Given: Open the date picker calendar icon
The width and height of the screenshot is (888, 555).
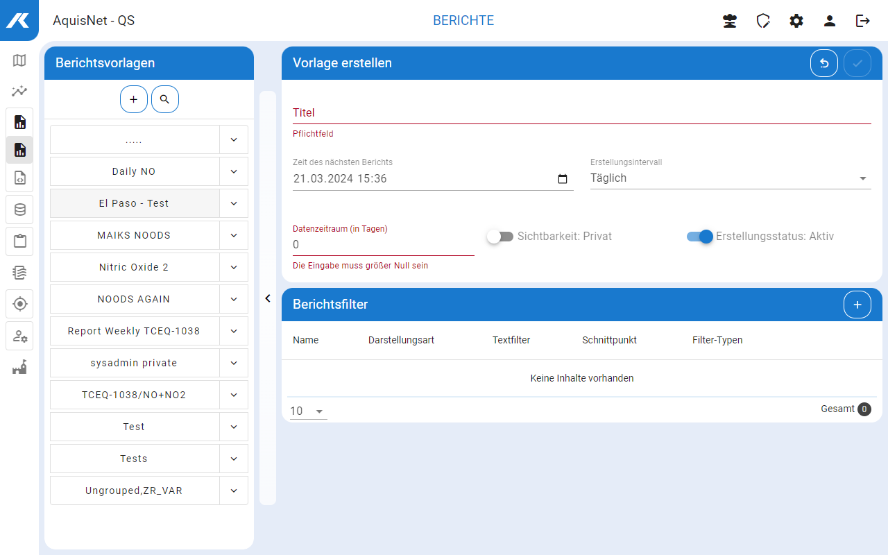Looking at the screenshot, I should click(x=563, y=179).
